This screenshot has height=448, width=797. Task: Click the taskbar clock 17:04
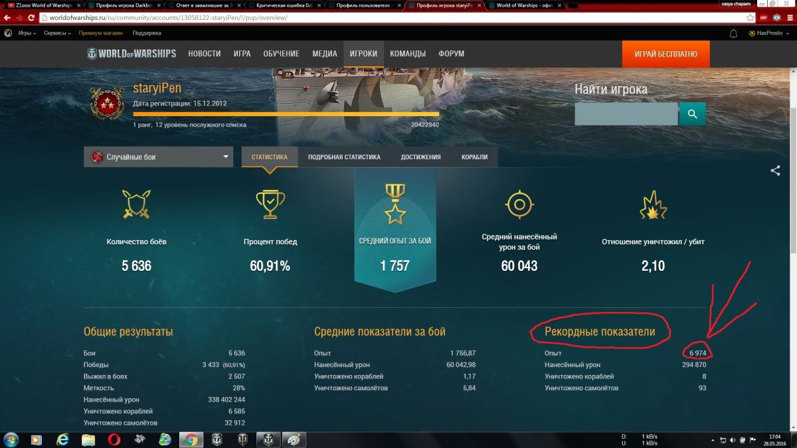pos(774,436)
